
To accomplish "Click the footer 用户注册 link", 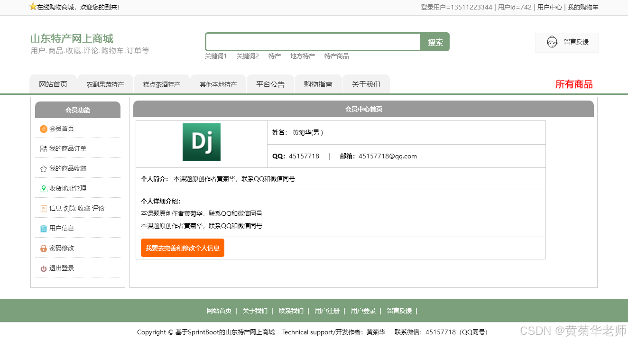I will [327, 311].
